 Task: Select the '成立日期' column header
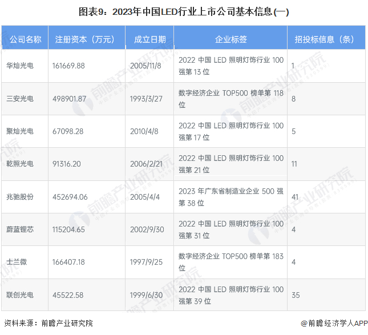click(149, 39)
